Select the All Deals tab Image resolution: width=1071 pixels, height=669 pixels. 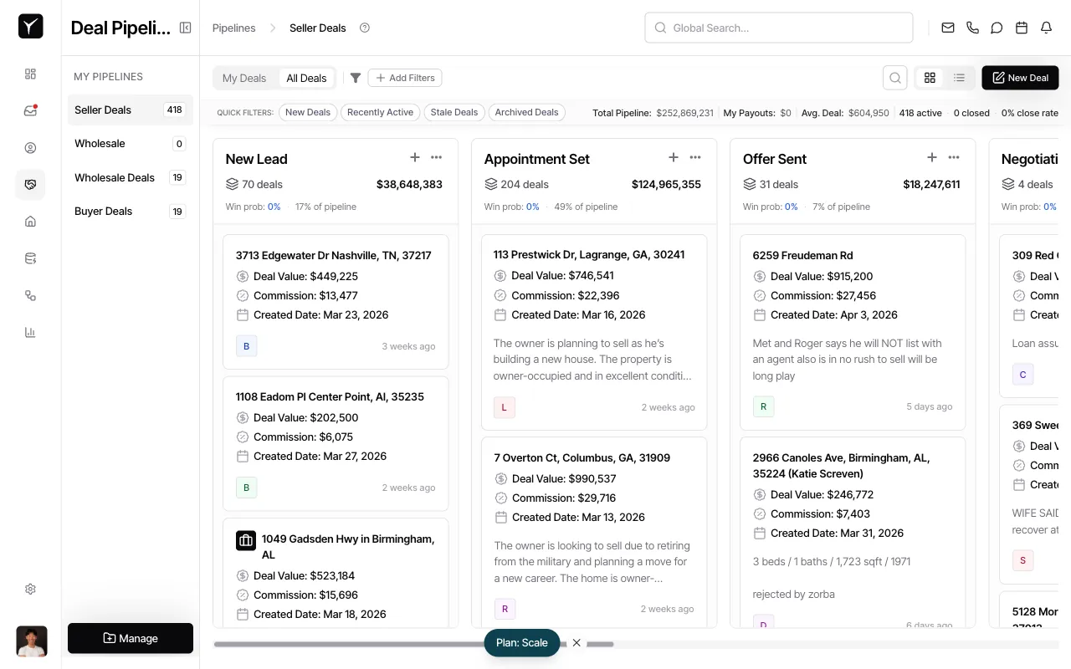305,78
